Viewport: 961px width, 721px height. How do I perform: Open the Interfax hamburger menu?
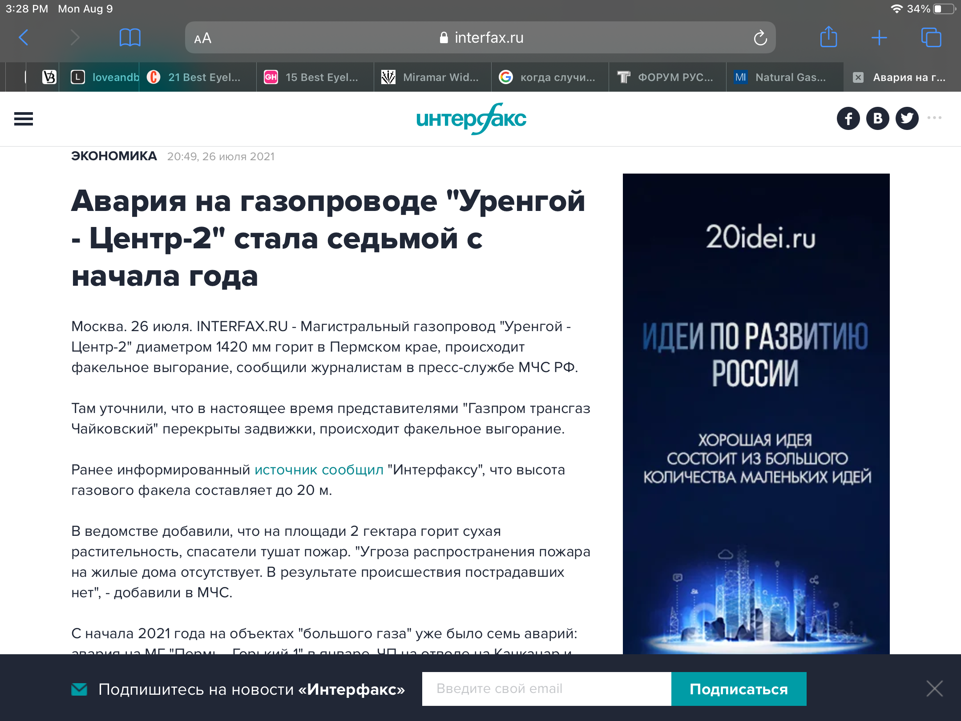(x=24, y=119)
